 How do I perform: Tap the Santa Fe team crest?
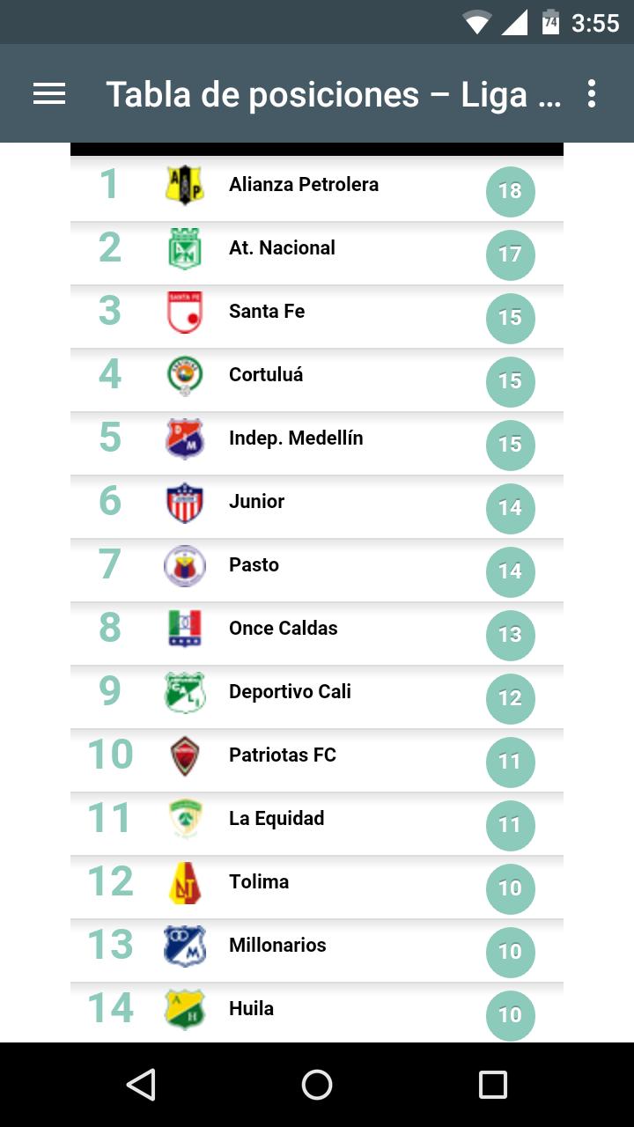pos(185,312)
